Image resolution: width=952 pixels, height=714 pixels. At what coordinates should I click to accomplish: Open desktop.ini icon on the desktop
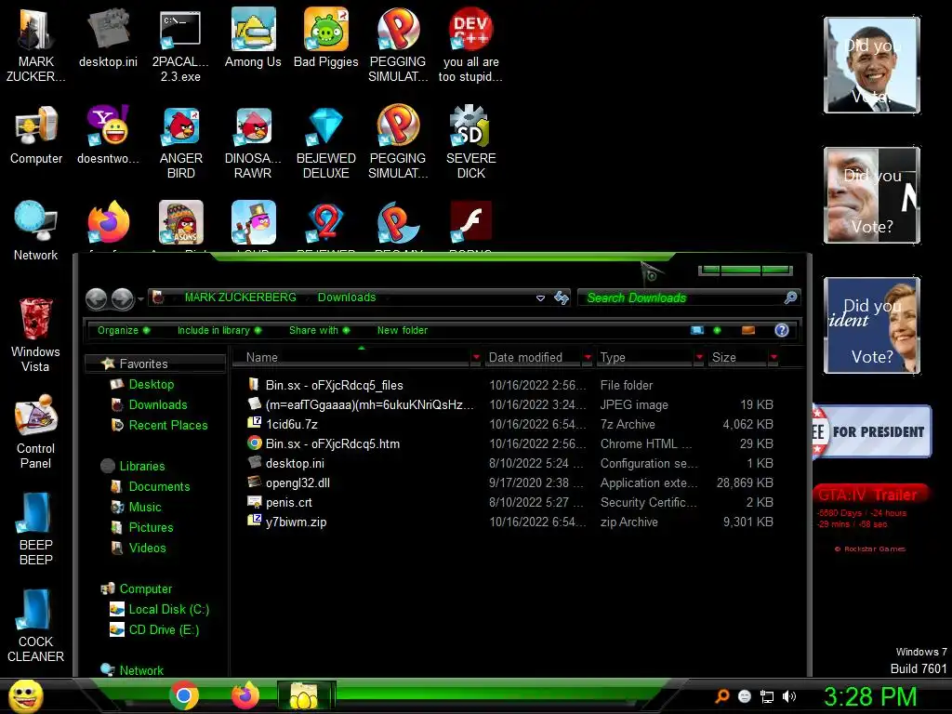pos(108,38)
